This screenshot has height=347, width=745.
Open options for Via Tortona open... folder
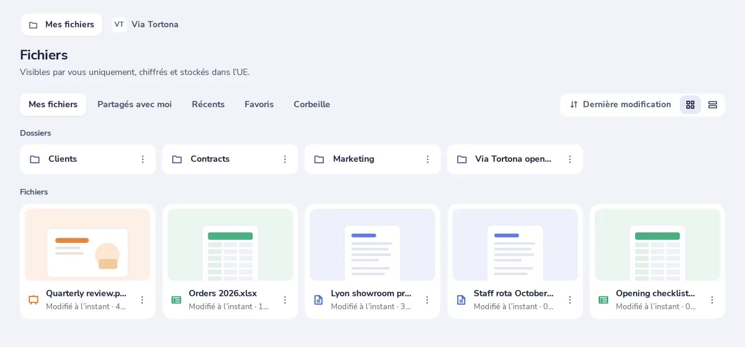[569, 159]
